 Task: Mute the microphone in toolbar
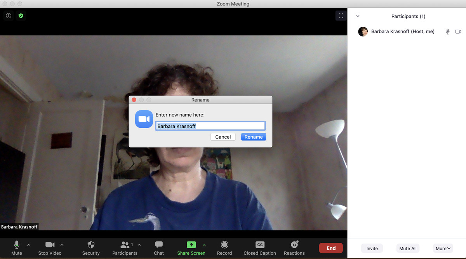pyautogui.click(x=17, y=248)
